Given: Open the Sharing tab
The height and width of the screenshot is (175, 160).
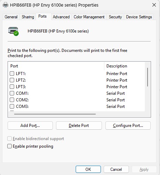Looking at the screenshot, I should tap(28, 17).
